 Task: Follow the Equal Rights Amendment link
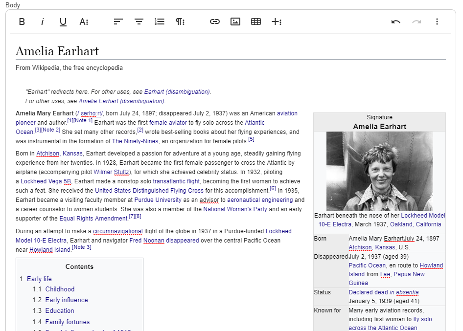coord(93,219)
